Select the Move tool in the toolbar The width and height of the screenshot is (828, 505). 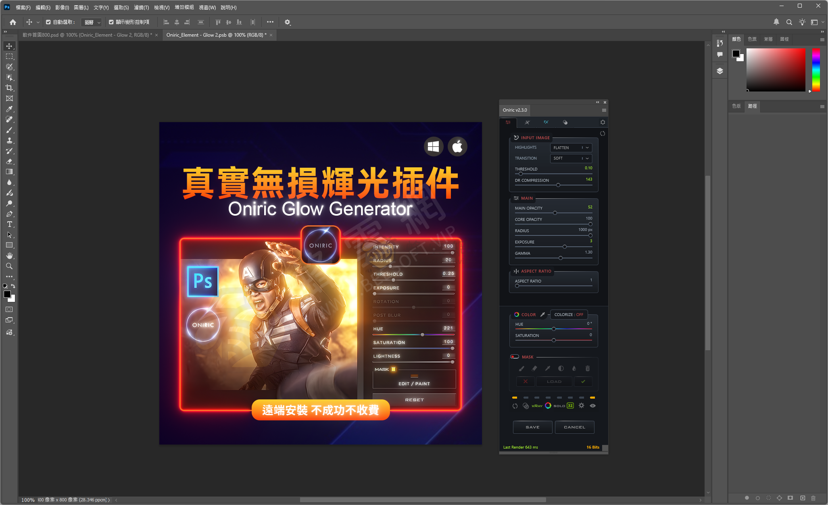tap(9, 46)
